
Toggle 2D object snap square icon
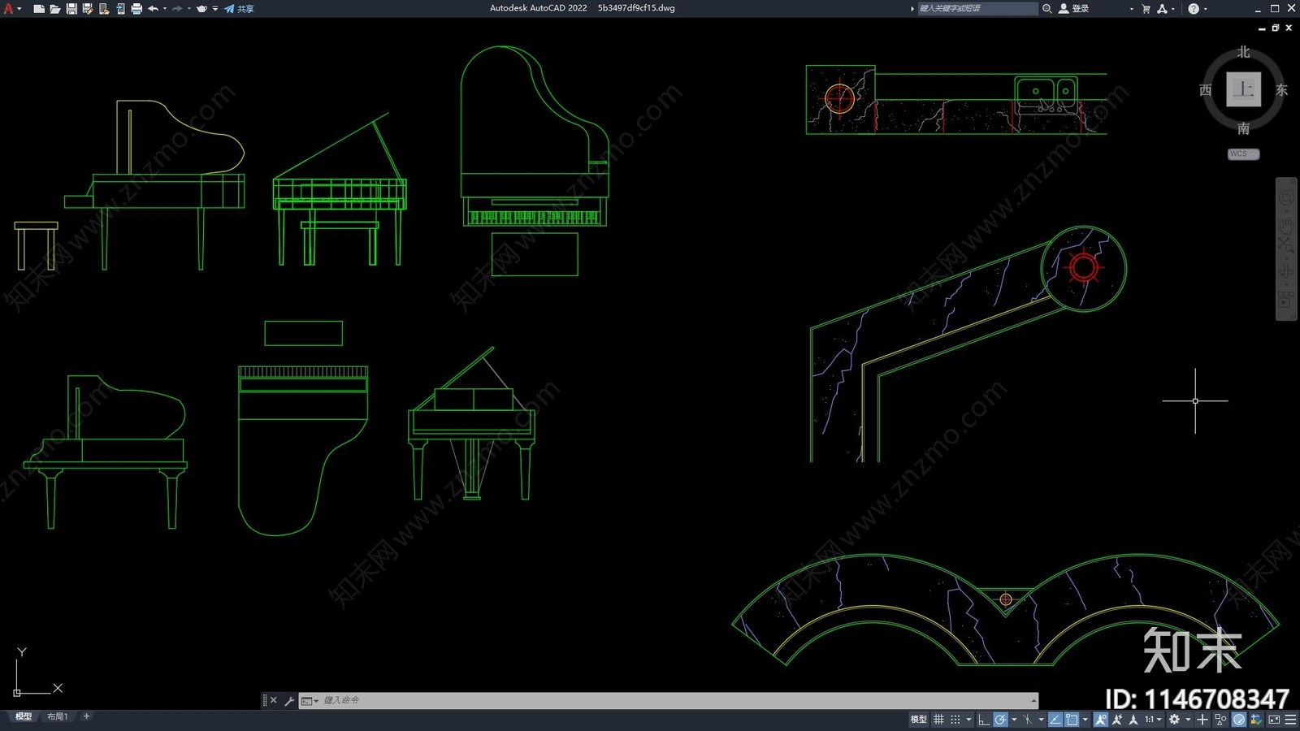[x=1072, y=720]
